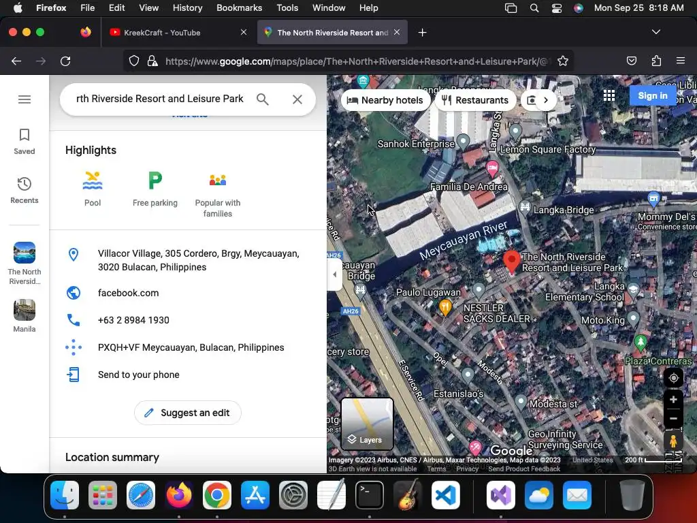This screenshot has height=523, width=697.
Task: Collapse the side panel arrow
Action: point(335,274)
